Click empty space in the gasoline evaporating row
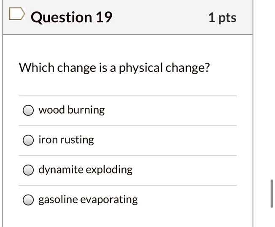This screenshot has height=227, width=275. [x=190, y=200]
